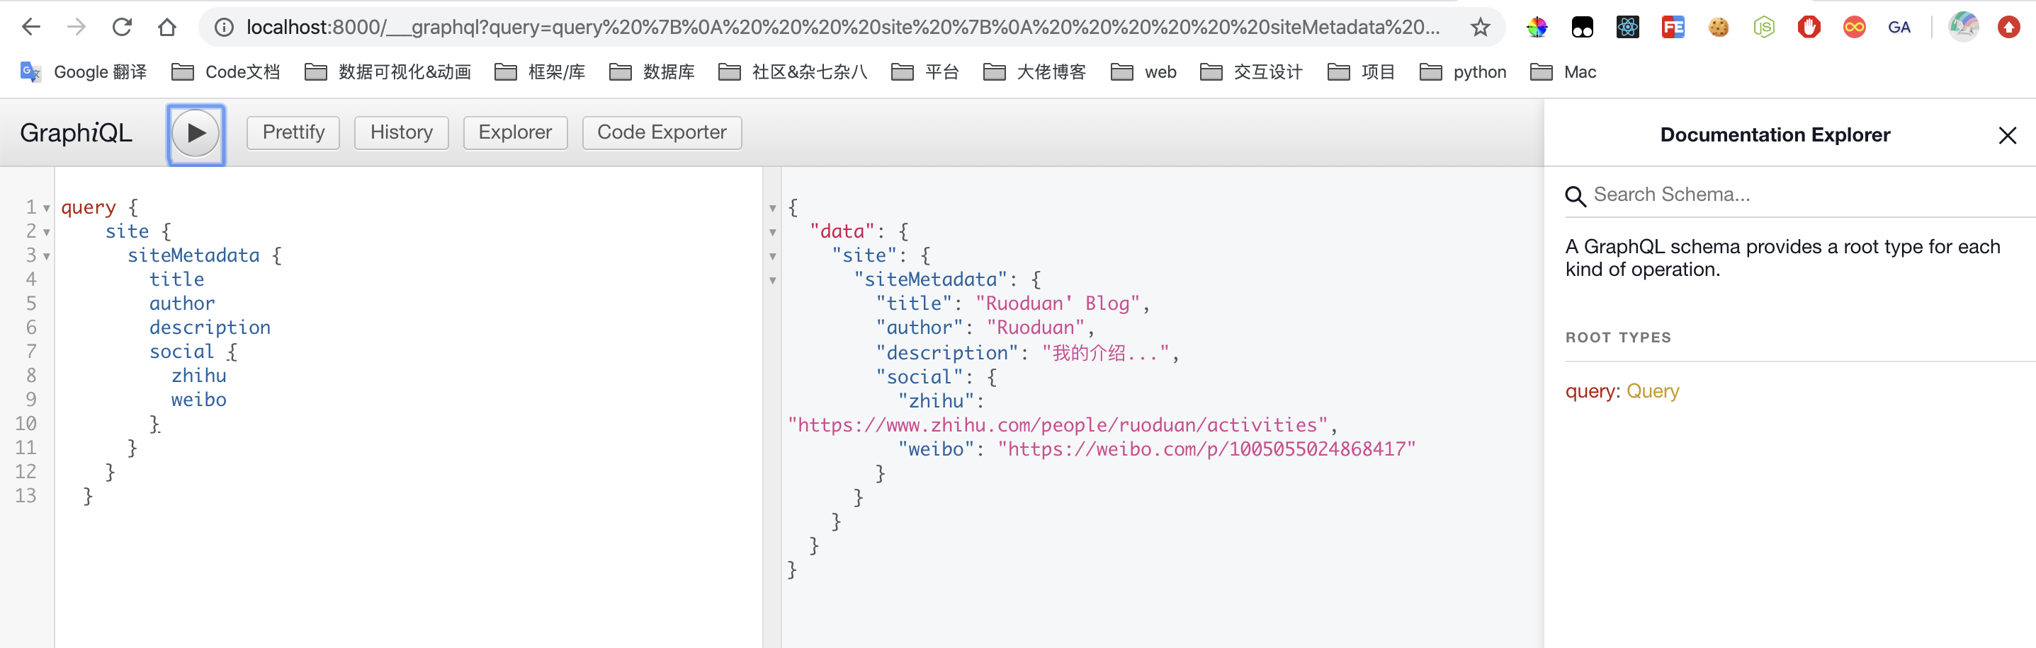Collapse the query block on line 1

46,207
